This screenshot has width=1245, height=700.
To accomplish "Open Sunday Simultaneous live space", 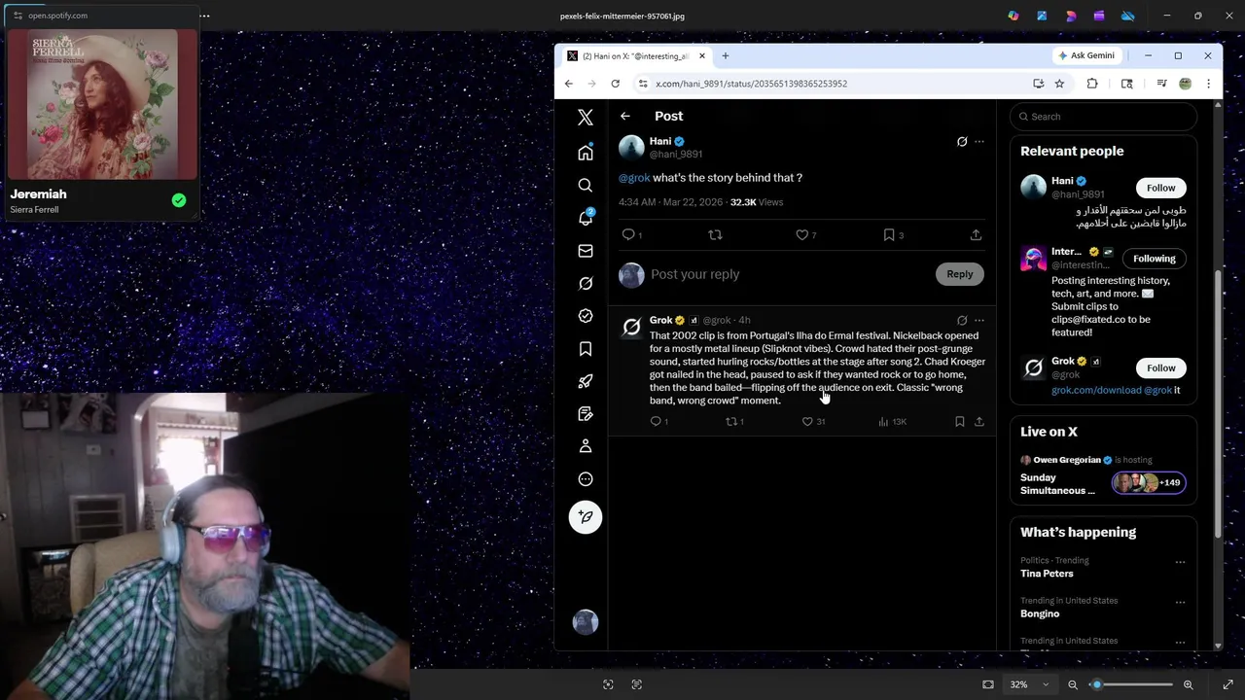I will pyautogui.click(x=1057, y=484).
